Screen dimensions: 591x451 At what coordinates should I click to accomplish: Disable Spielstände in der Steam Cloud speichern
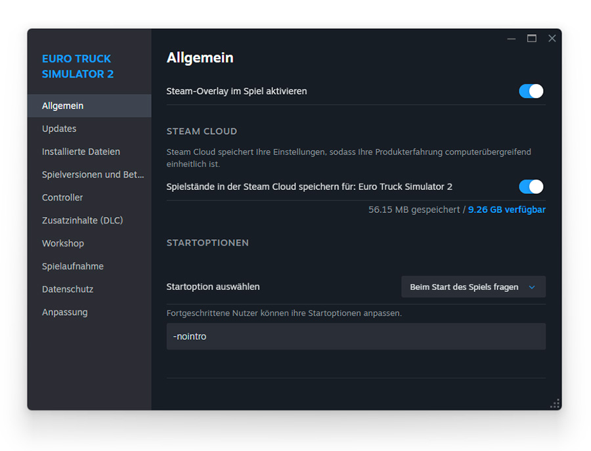[x=531, y=187]
